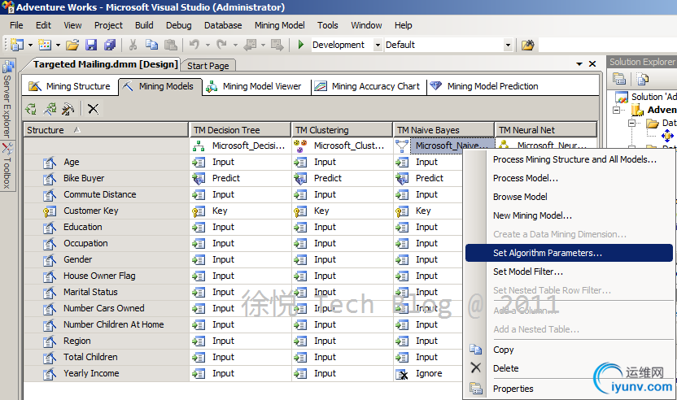
Task: Click the Process mining structure icon
Action: [x=50, y=109]
